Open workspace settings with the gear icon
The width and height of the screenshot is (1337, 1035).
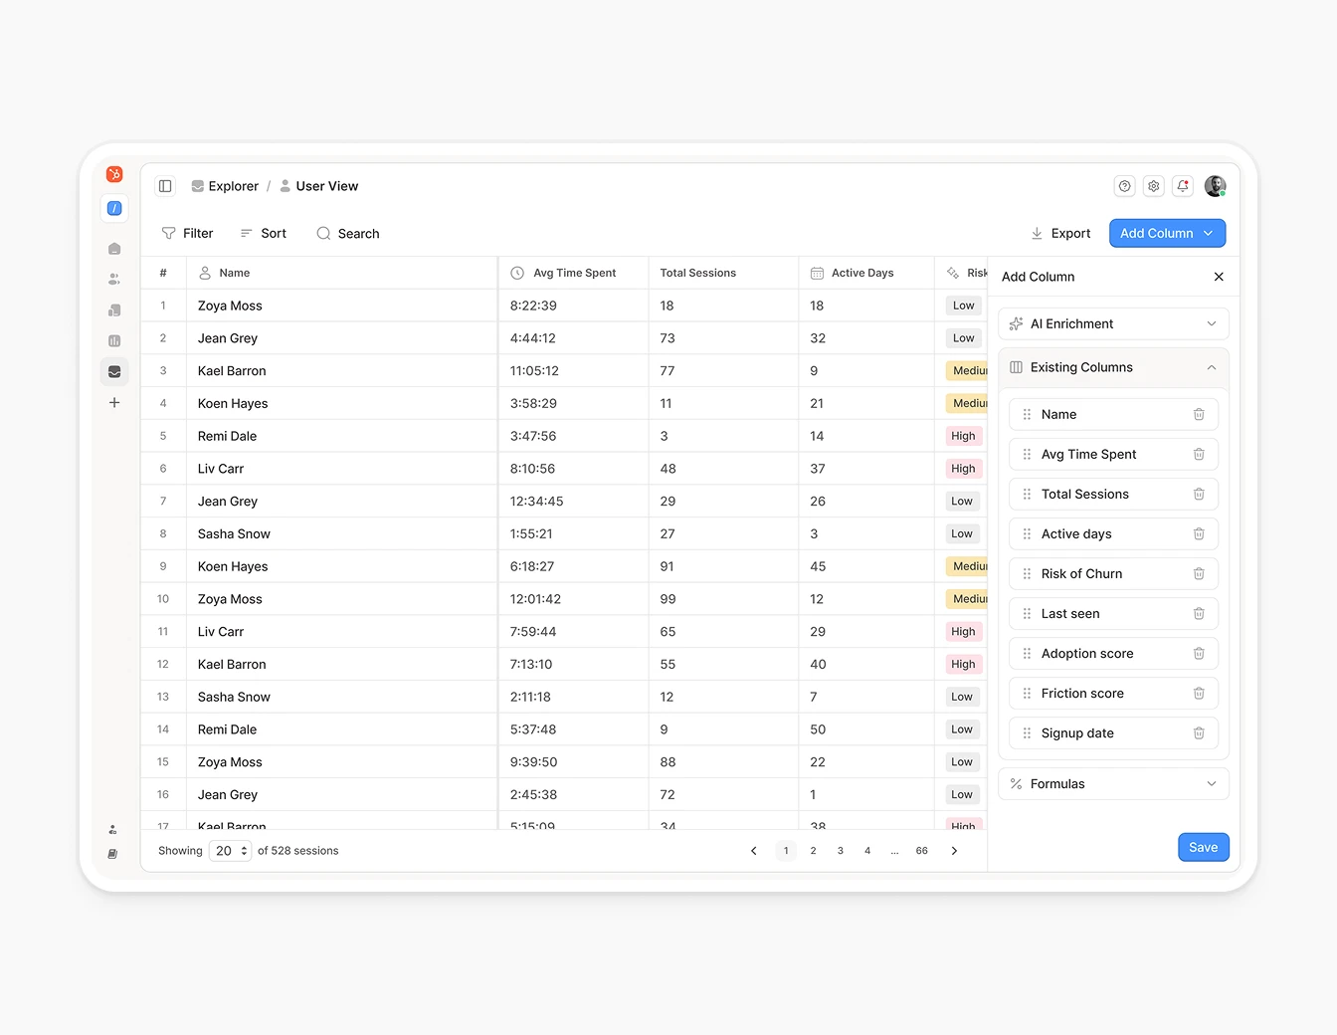click(x=1153, y=186)
